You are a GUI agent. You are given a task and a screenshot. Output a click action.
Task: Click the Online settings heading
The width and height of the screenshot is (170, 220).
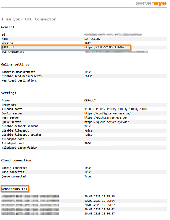pyautogui.click(x=15, y=64)
